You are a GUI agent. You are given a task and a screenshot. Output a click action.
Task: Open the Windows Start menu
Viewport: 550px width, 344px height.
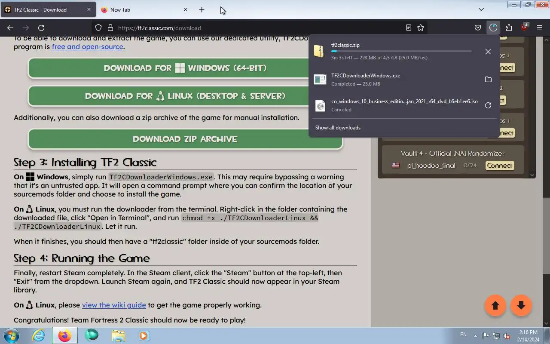tap(12, 335)
